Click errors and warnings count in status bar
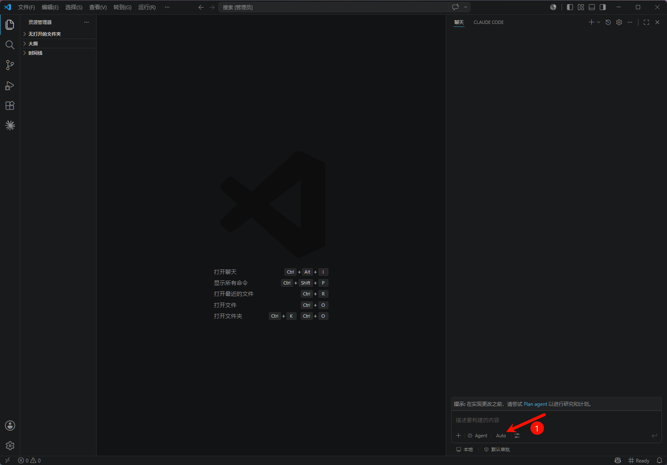This screenshot has height=465, width=667. click(29, 460)
